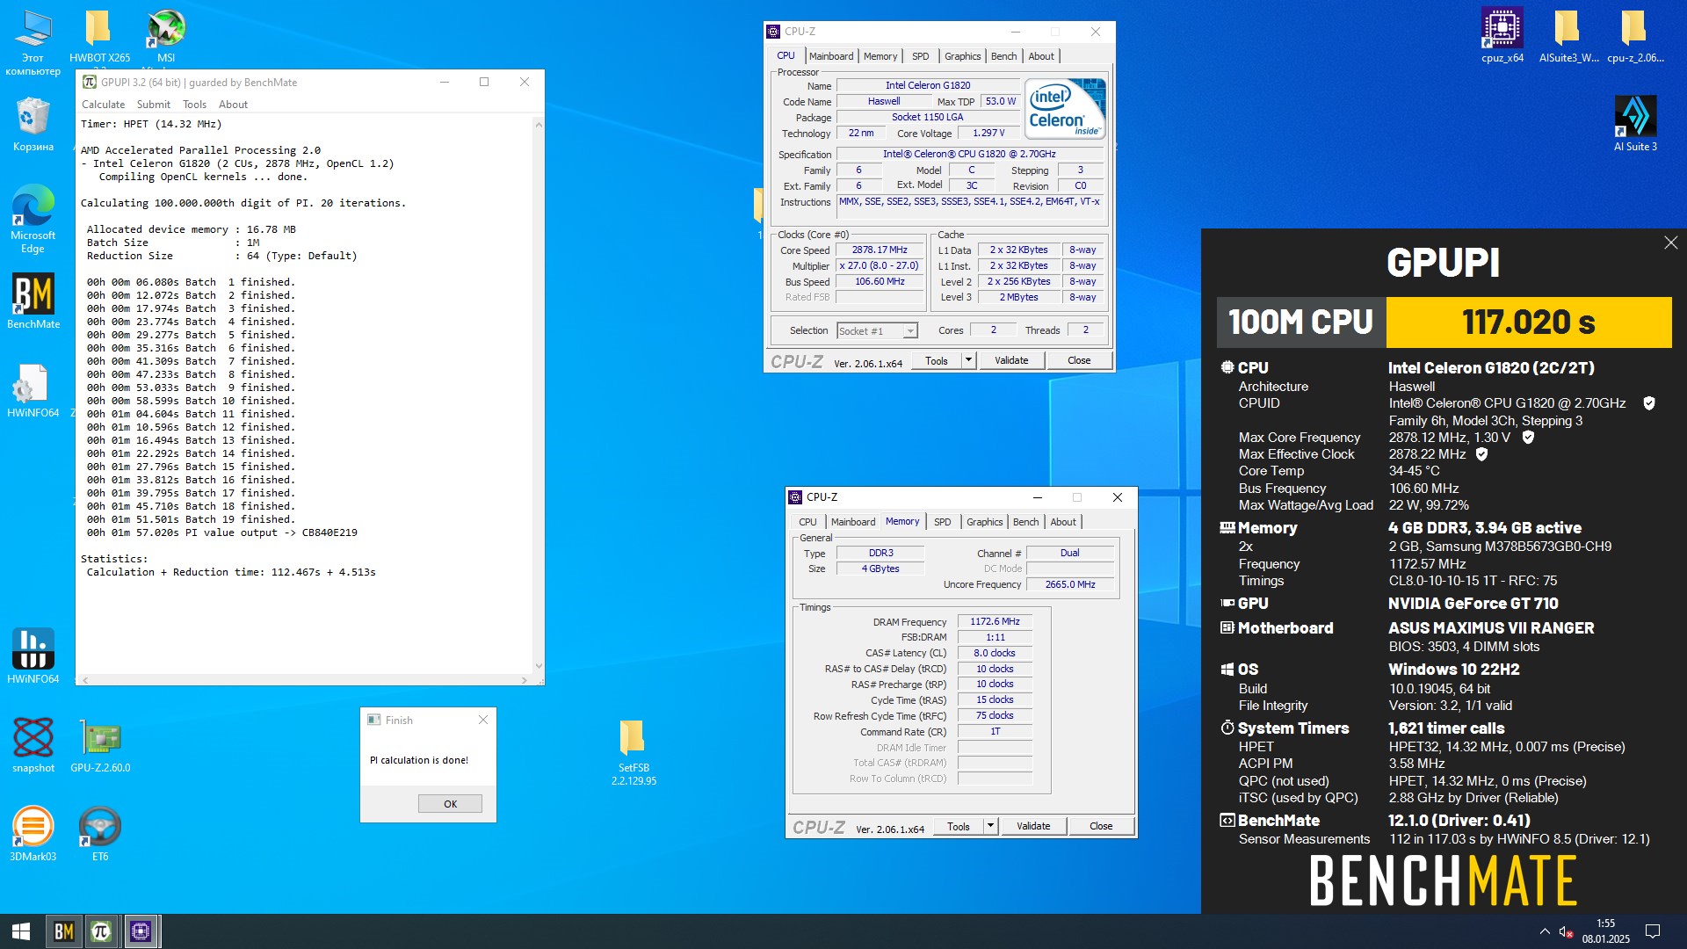Click the GPUPI taskbar icon
The width and height of the screenshot is (1687, 949).
(x=101, y=931)
